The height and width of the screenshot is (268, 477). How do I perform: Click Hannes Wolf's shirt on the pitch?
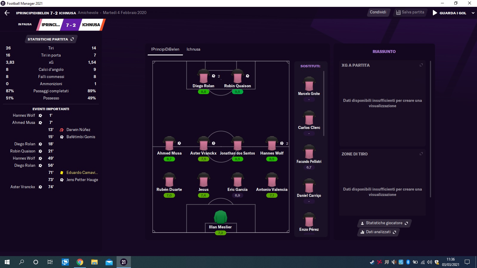[x=272, y=144]
